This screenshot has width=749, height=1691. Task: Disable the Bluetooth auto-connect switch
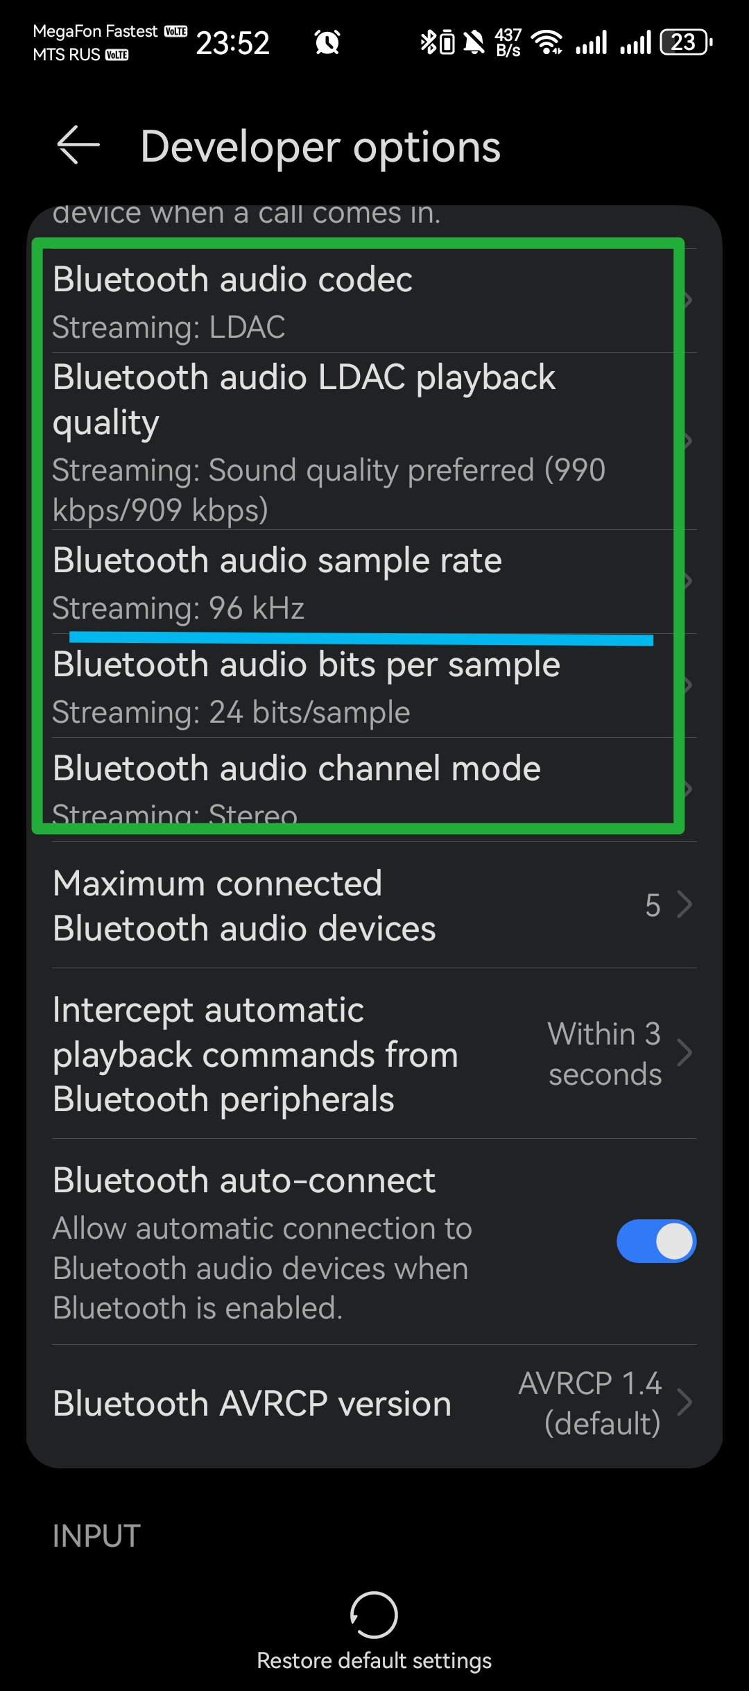(656, 1241)
